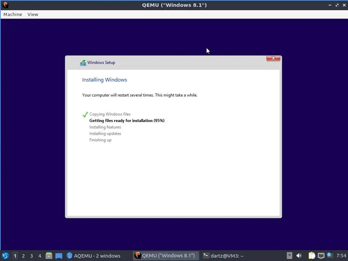Switch to the dartz@VM3 terminal task
Image resolution: width=348 pixels, height=261 pixels.
click(223, 256)
